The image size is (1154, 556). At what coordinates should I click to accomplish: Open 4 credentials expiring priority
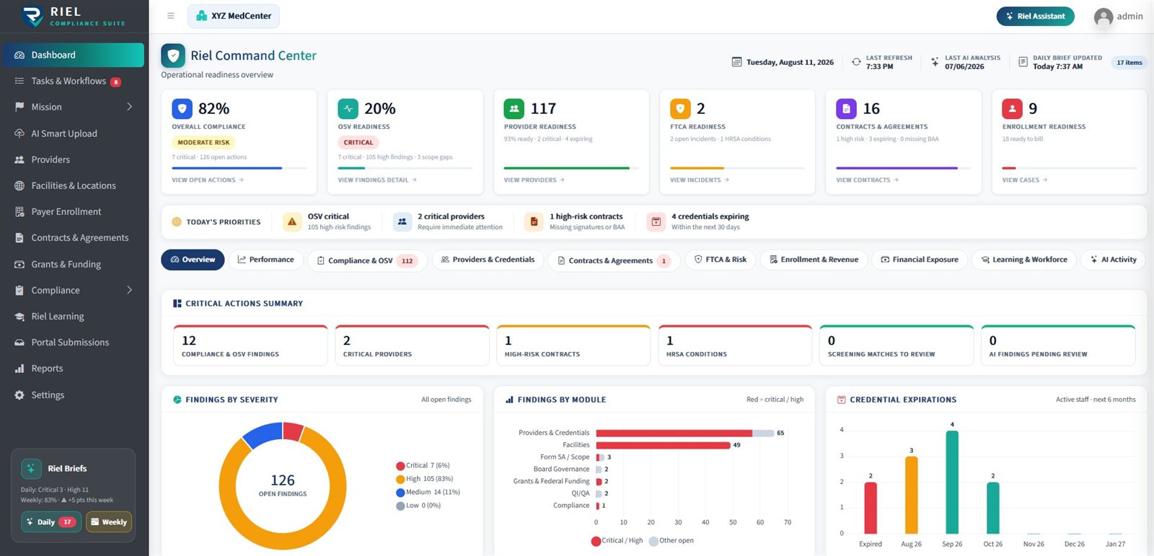point(698,221)
